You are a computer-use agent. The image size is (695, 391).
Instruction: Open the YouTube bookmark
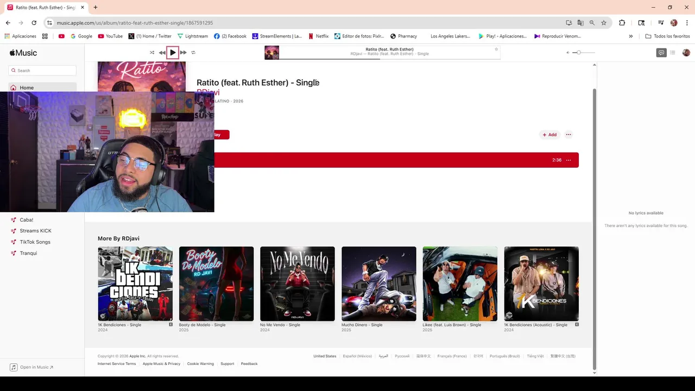(x=110, y=36)
